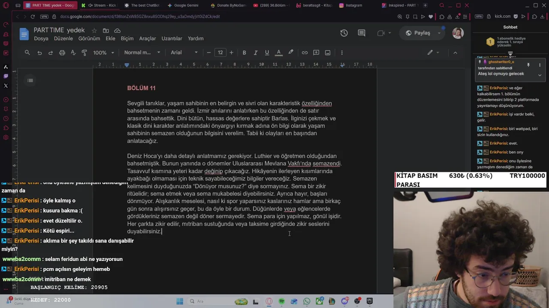Viewport: 549px width, 308px height.
Task: Switch to the Stream - Kick tab
Action: 99,5
